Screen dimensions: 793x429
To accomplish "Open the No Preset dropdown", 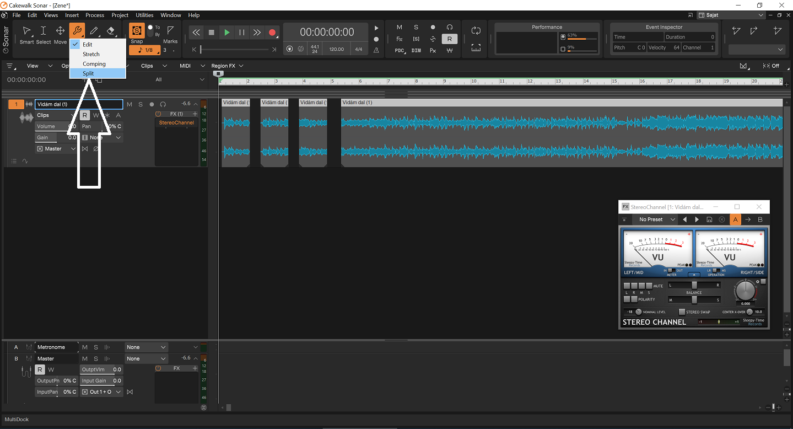I will [x=655, y=219].
